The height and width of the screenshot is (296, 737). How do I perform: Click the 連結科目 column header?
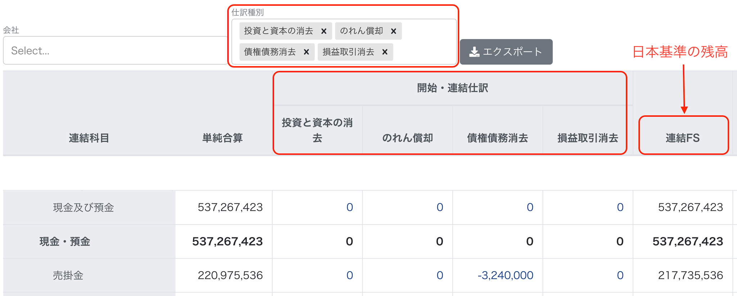click(89, 138)
